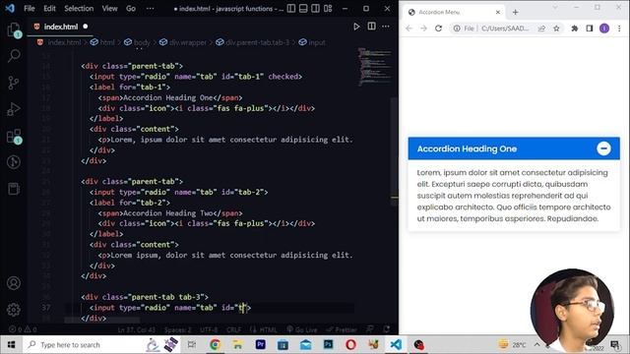Toggle Chrome side panel icon
Image resolution: width=630 pixels, height=354 pixels.
tap(590, 29)
